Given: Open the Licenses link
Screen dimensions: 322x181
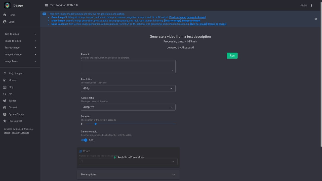Looking at the screenshot, I should coord(25,133).
